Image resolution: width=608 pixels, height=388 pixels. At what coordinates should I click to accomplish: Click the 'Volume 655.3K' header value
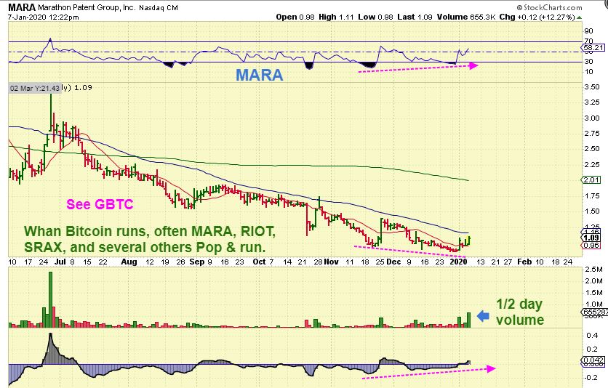(465, 17)
